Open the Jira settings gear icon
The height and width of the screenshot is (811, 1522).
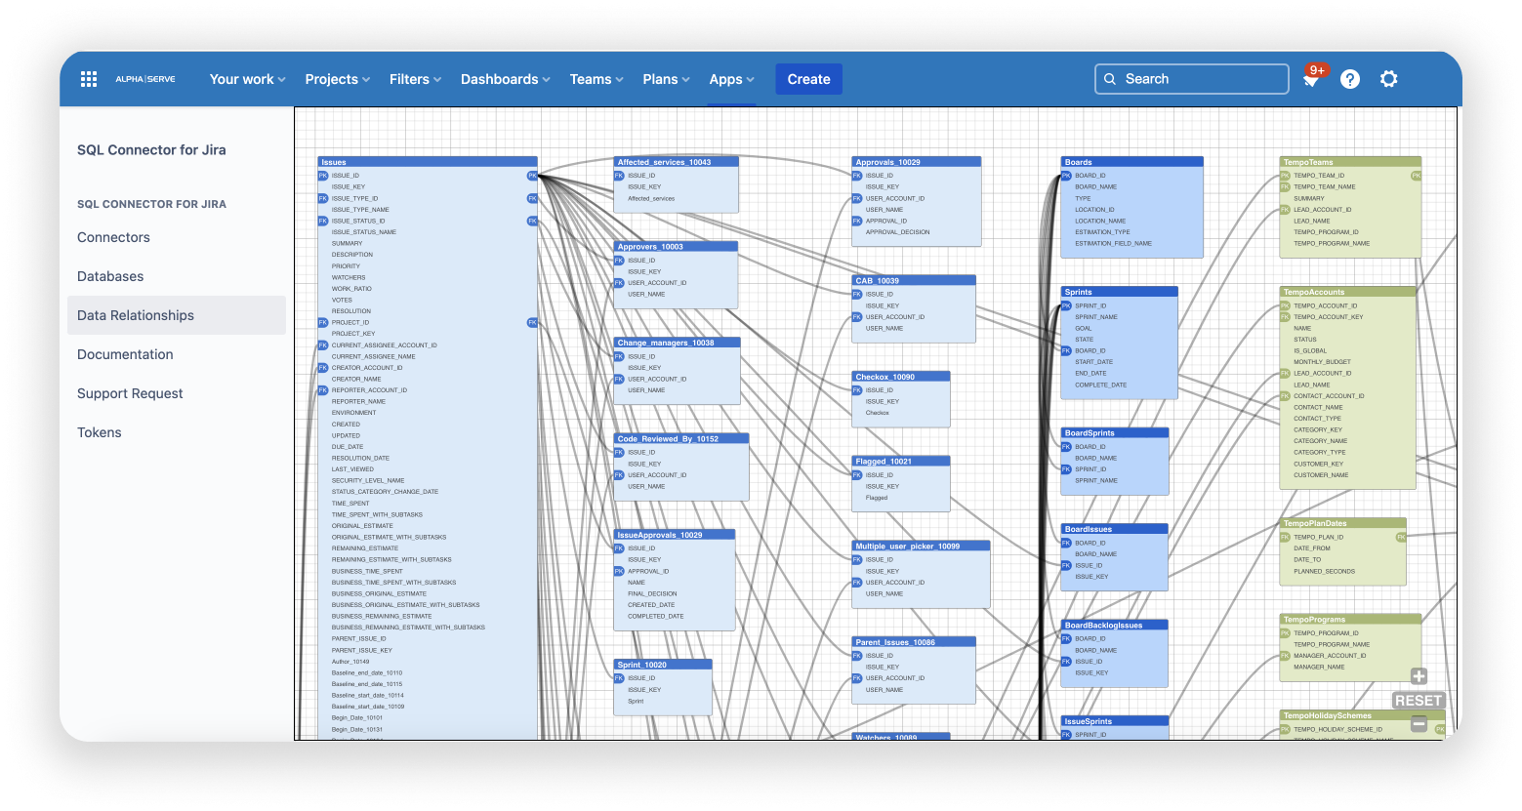pyautogui.click(x=1388, y=79)
